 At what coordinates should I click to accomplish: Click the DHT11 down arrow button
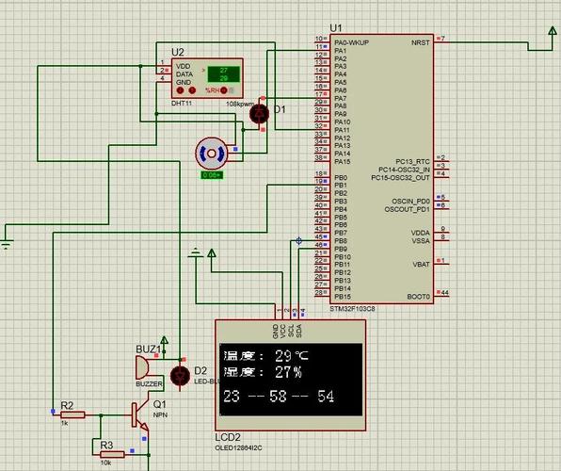pos(181,90)
